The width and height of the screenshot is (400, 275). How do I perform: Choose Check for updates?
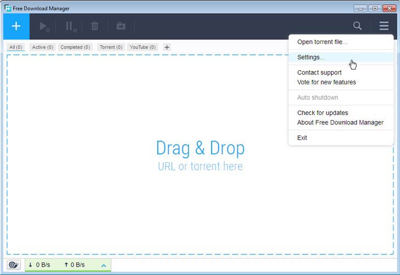click(x=341, y=113)
